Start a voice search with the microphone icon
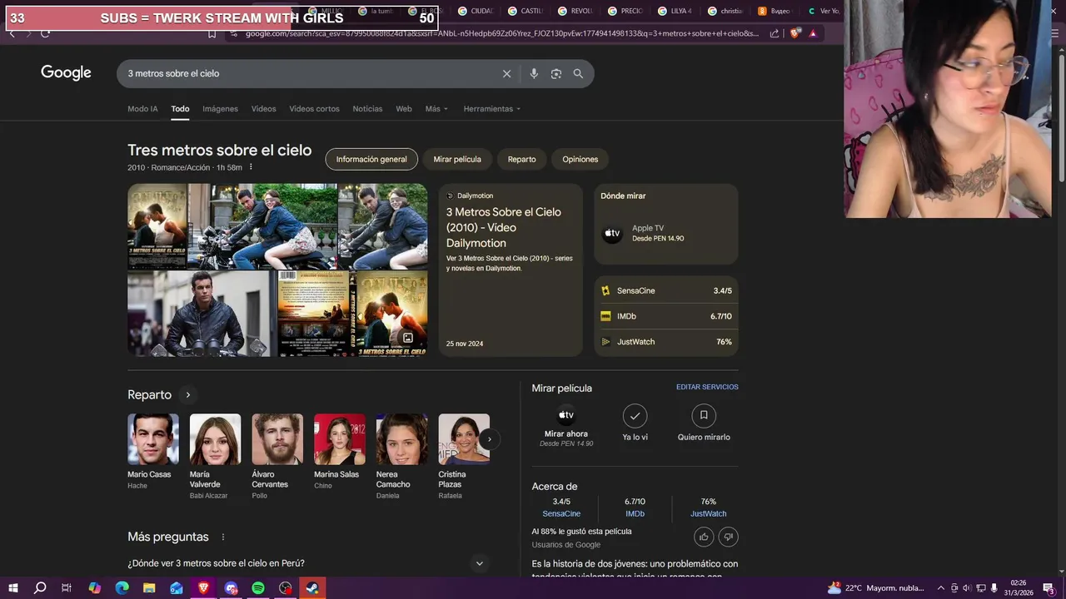The width and height of the screenshot is (1066, 599). 534,74
